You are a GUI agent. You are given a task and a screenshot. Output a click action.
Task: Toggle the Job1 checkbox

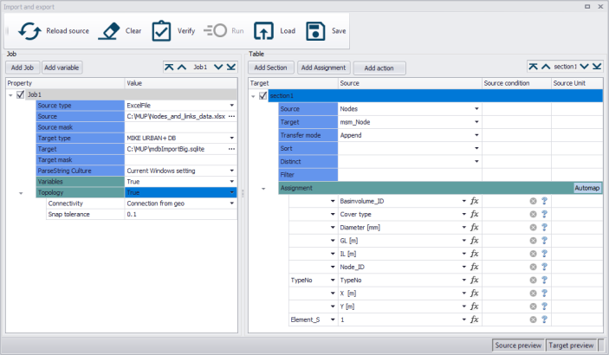pos(21,94)
